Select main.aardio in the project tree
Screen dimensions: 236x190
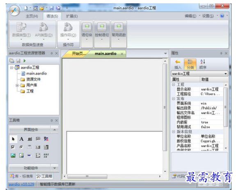coord(37,73)
